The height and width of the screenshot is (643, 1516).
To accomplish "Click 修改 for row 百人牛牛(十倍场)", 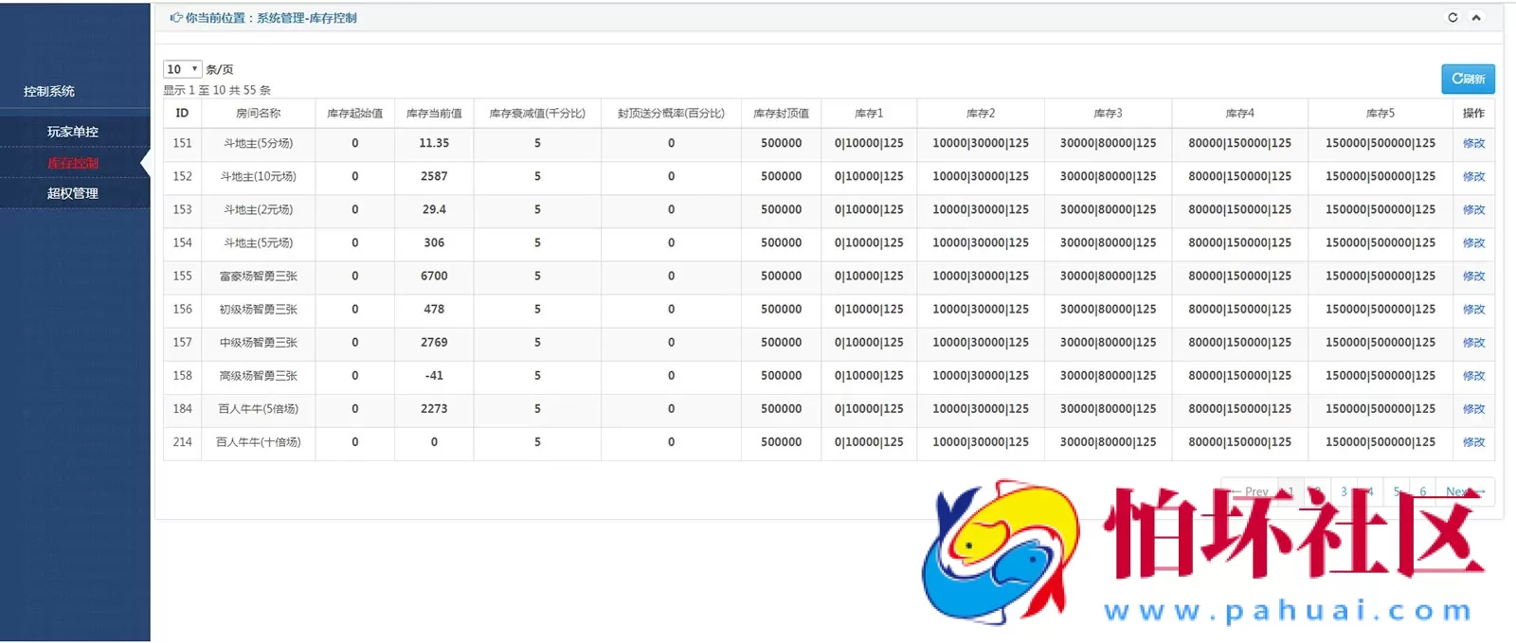I will tap(1473, 441).
